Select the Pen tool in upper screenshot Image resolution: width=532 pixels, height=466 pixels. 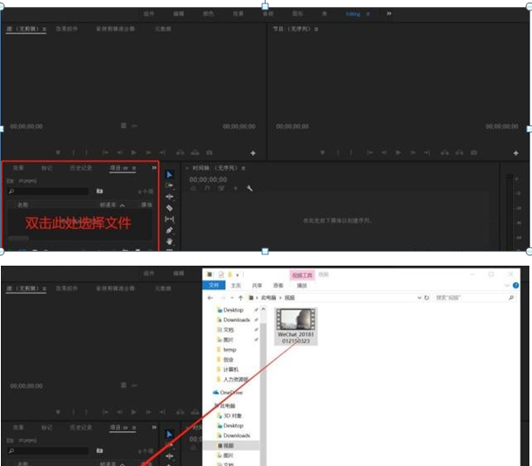(x=169, y=231)
